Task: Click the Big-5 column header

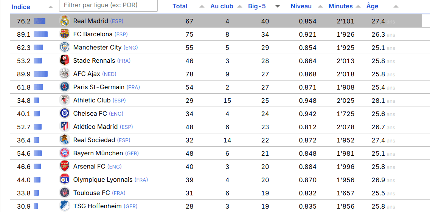Action: click(x=257, y=6)
